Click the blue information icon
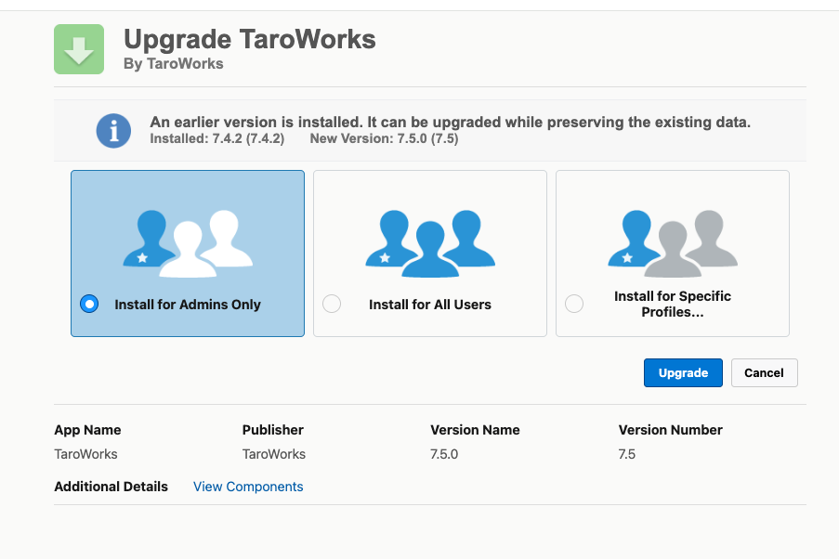Screen dimensions: 839x559 tap(113, 131)
